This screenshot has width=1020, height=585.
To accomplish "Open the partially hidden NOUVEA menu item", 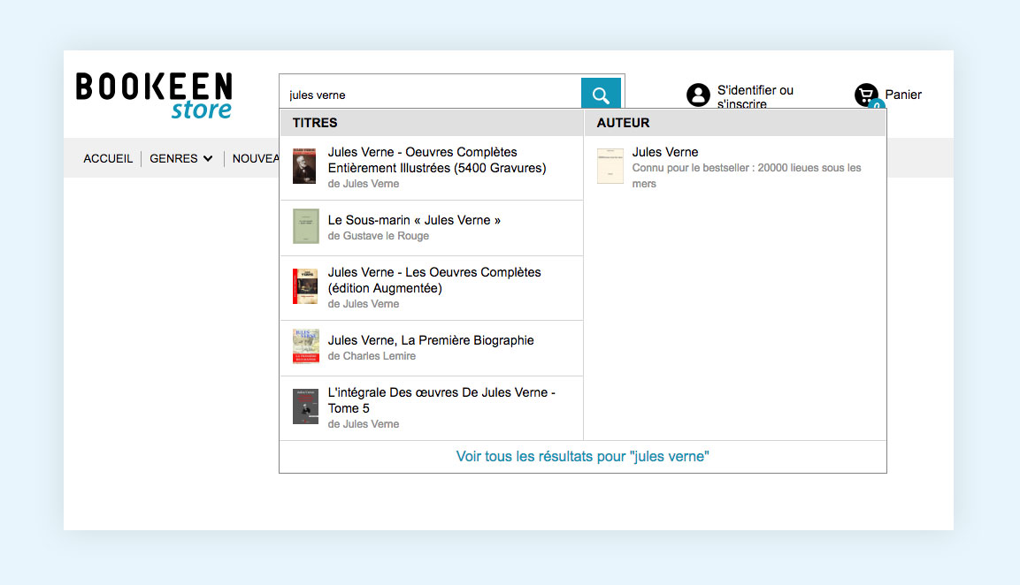I will coord(256,158).
